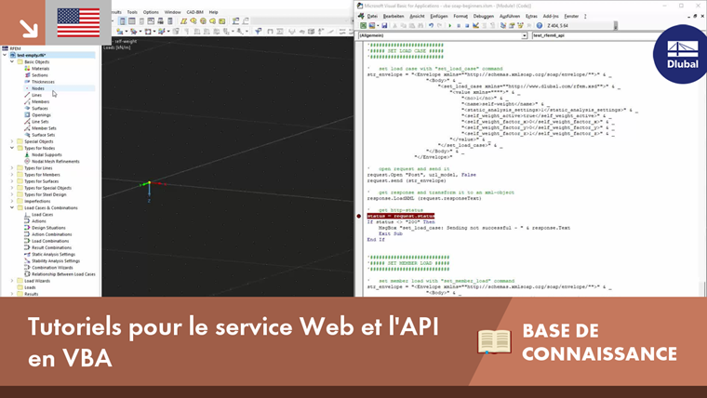
Task: Click the Run Sub green play icon
Action: point(449,26)
